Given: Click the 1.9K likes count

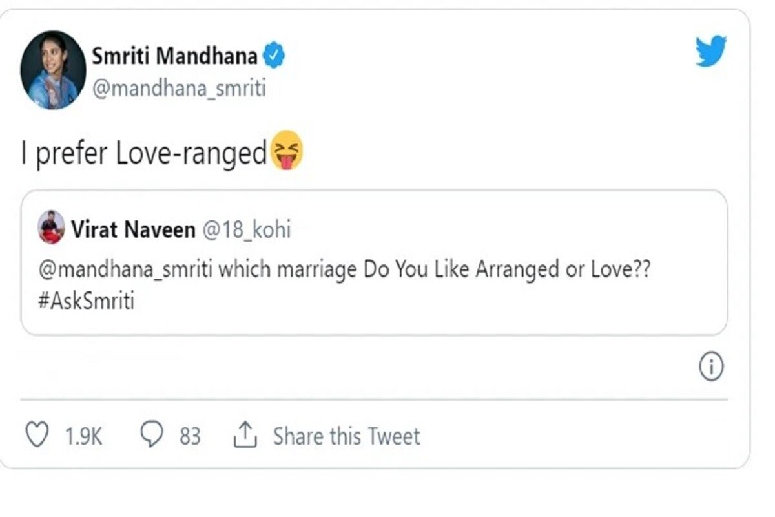Looking at the screenshot, I should click(x=83, y=437).
